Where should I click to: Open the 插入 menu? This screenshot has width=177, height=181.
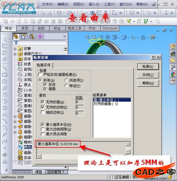[x=94, y=4]
